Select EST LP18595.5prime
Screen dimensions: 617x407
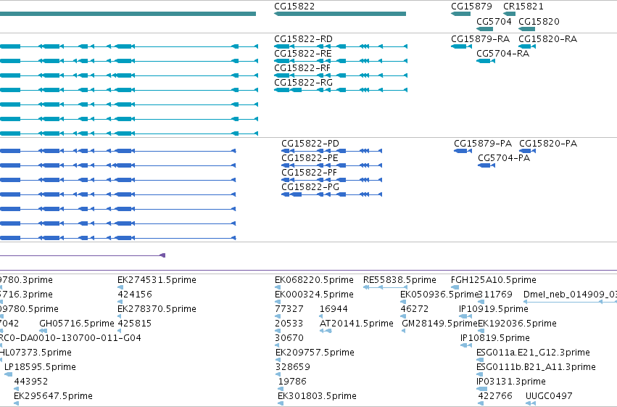coord(40,367)
